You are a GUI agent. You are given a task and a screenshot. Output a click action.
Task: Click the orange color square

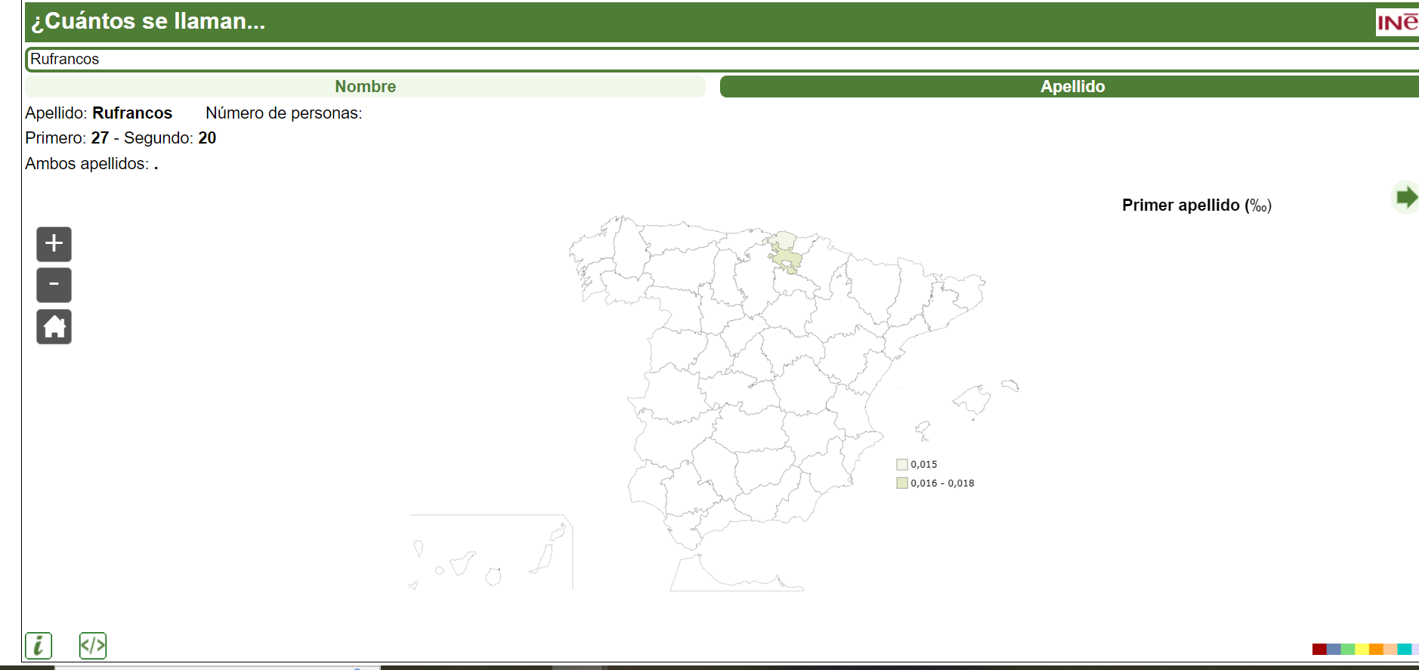[1376, 649]
